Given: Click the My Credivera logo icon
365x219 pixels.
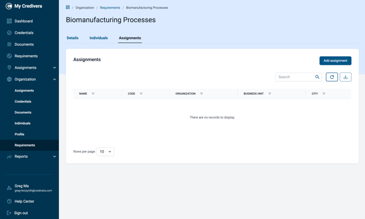Looking at the screenshot, I should 9,6.
